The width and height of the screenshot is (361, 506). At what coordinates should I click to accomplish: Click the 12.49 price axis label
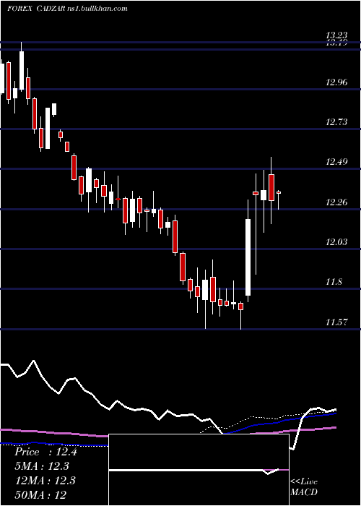pos(336,162)
